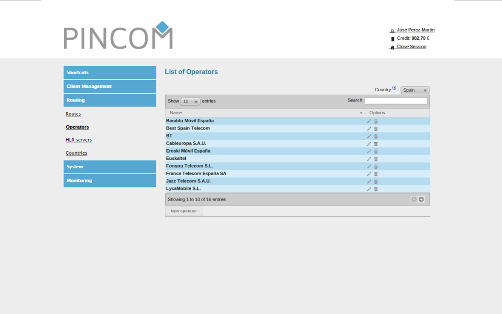502x314 pixels.
Task: Click the Options column header
Action: (397, 113)
